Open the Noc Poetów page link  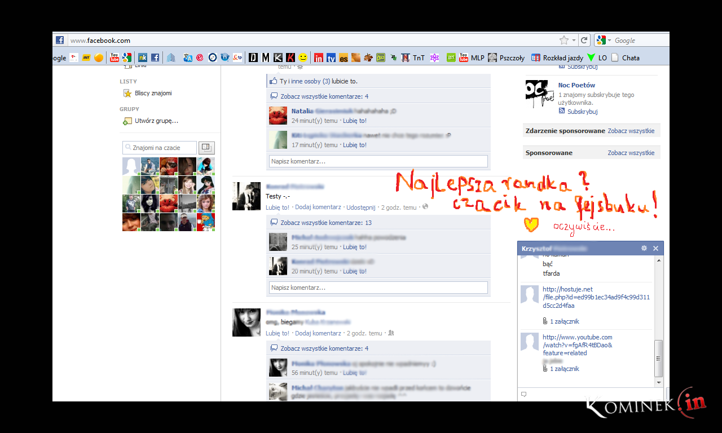pyautogui.click(x=576, y=85)
